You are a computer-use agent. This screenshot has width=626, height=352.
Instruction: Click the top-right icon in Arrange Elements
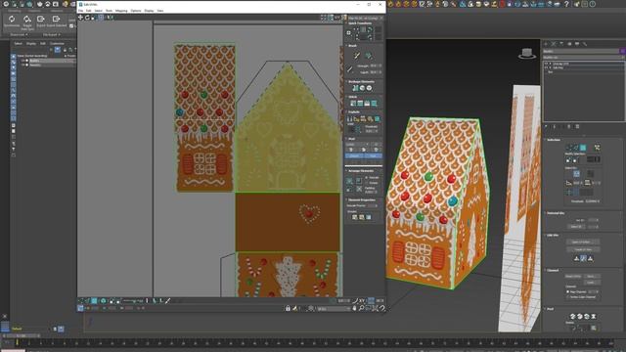point(359,180)
